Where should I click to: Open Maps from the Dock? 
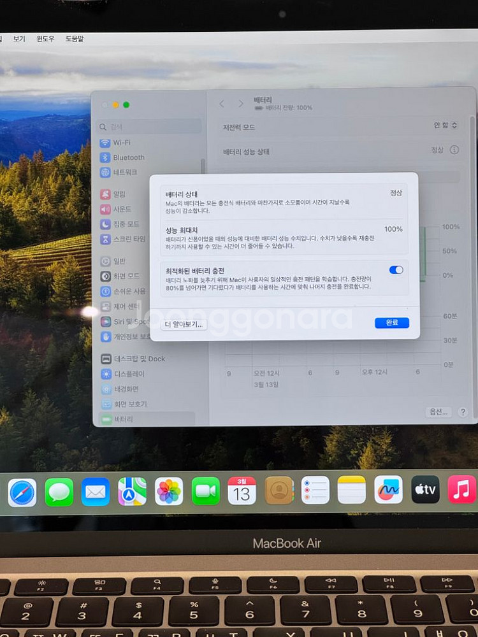tap(132, 491)
